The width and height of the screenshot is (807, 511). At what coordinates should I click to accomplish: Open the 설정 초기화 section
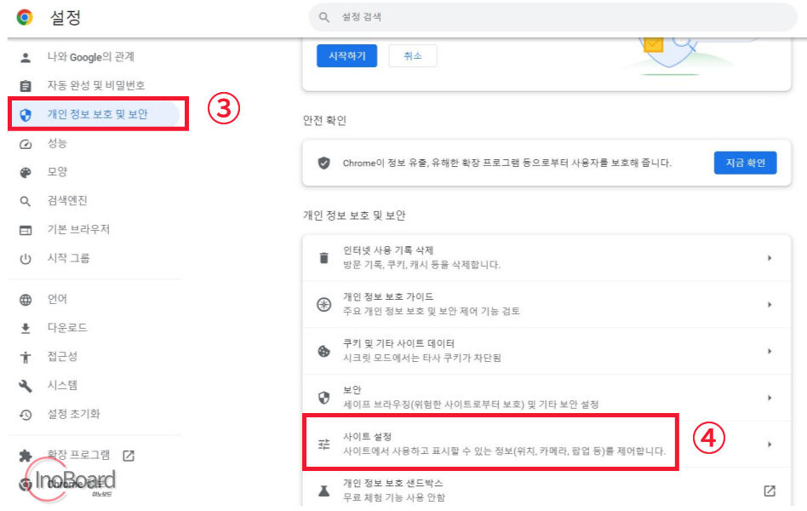73,414
